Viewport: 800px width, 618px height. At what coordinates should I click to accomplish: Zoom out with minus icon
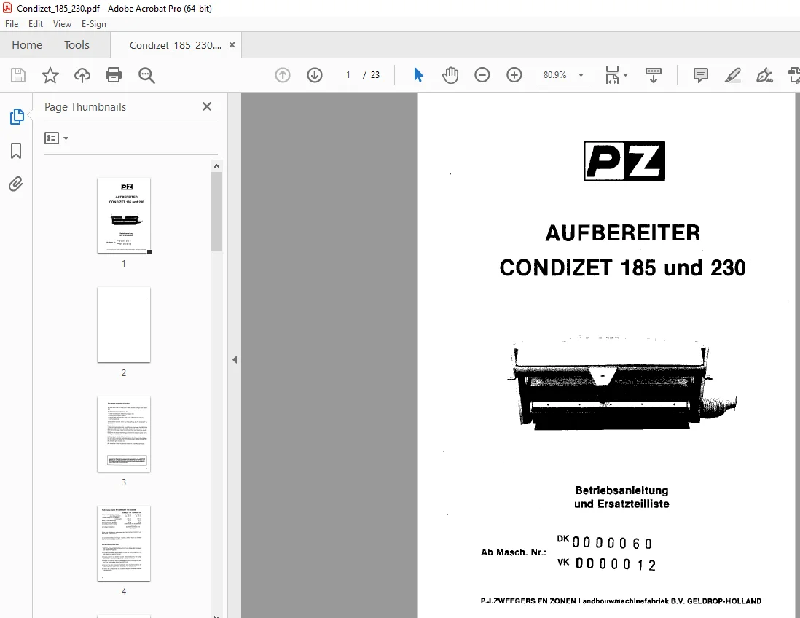(482, 75)
